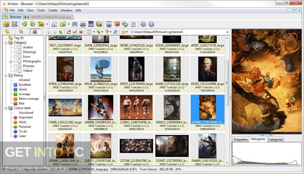The width and height of the screenshot is (304, 174).
Task: Open the image viewer toolbar icon
Action: [x=6, y=24]
